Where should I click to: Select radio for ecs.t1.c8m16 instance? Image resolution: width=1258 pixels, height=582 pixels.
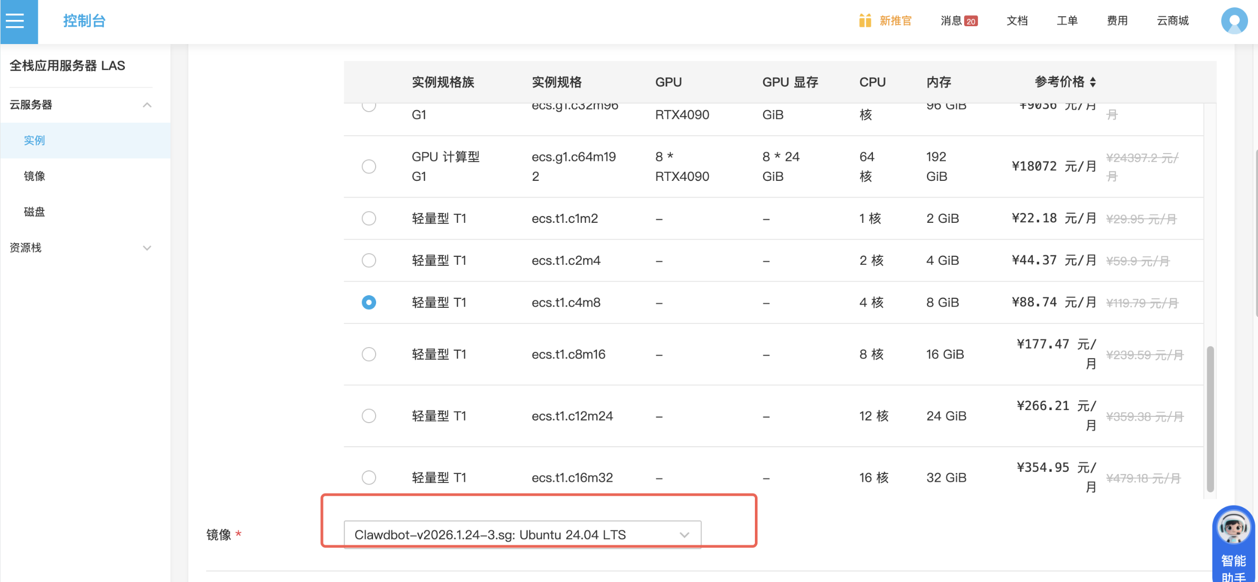tap(369, 354)
